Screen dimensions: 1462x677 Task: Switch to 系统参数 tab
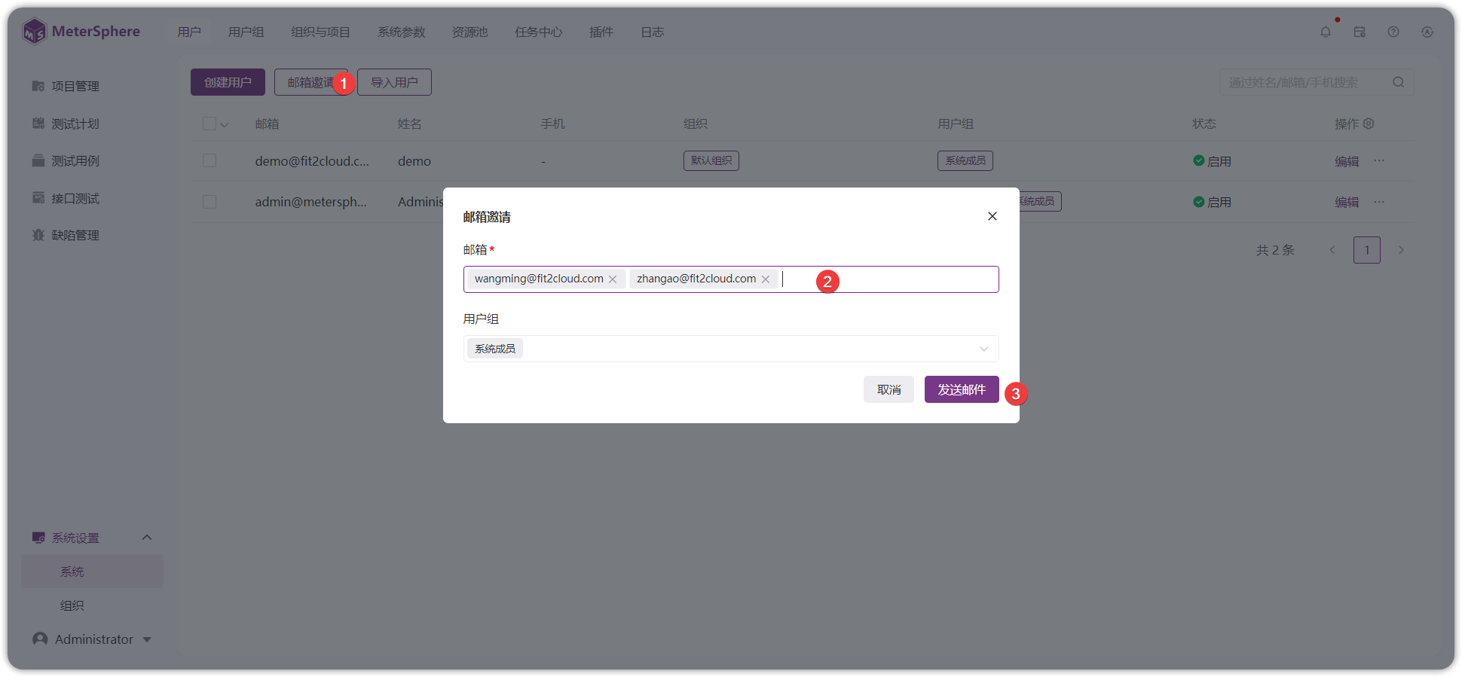coord(402,32)
